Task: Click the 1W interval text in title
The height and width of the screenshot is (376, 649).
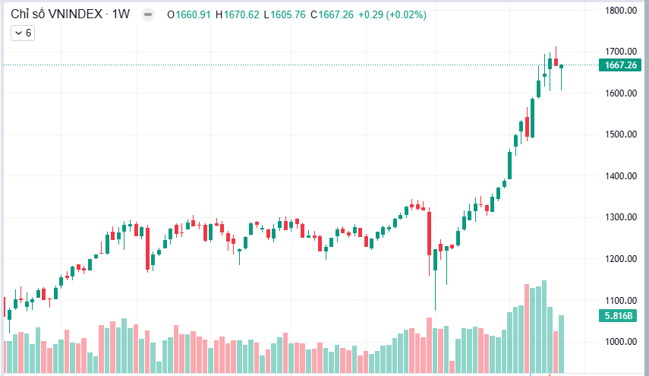Action: click(121, 14)
